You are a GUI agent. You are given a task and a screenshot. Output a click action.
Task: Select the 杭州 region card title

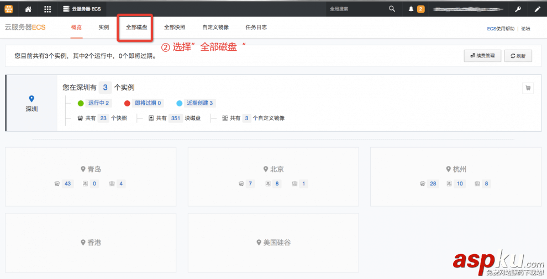click(456, 169)
